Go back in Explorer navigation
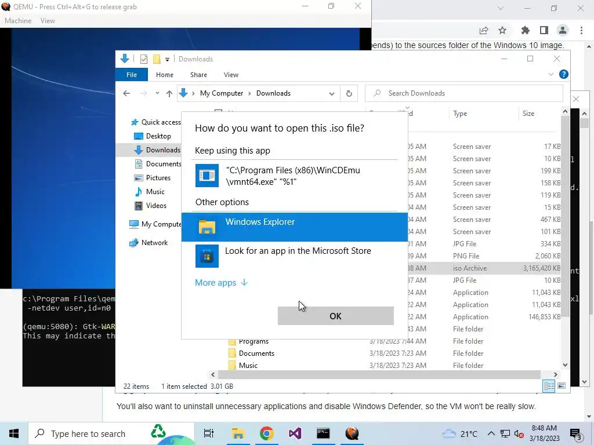 pos(126,93)
